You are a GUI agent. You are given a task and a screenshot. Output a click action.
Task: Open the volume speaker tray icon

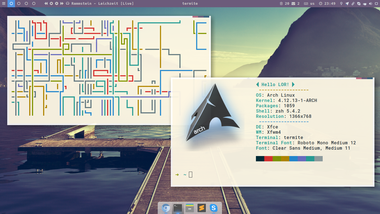(371, 4)
